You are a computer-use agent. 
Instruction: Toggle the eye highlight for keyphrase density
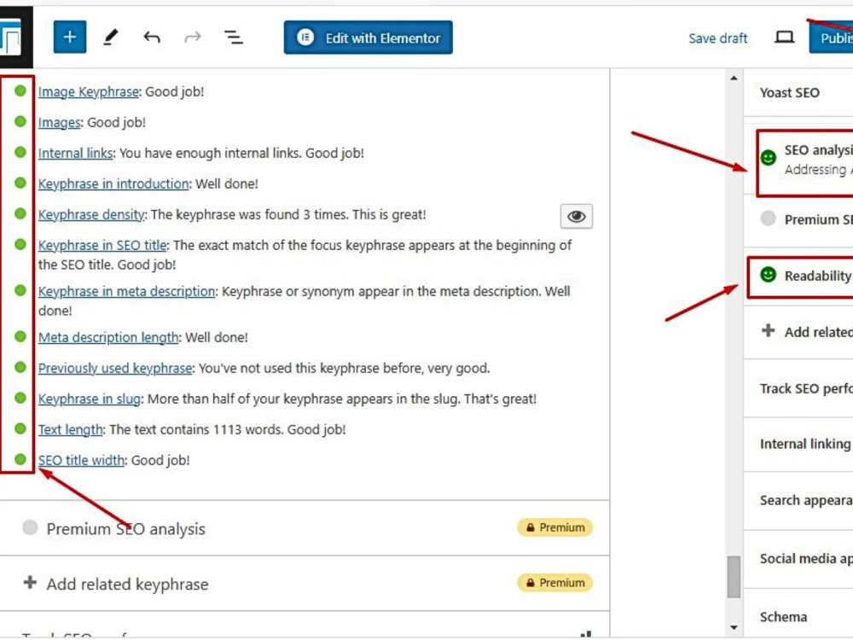pos(576,216)
